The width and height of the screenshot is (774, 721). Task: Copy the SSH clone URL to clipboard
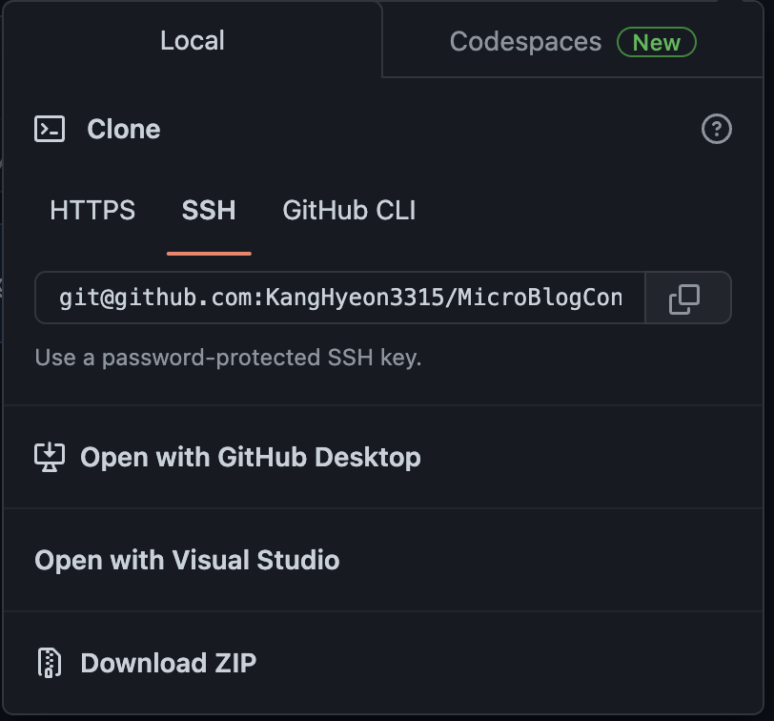tap(684, 299)
